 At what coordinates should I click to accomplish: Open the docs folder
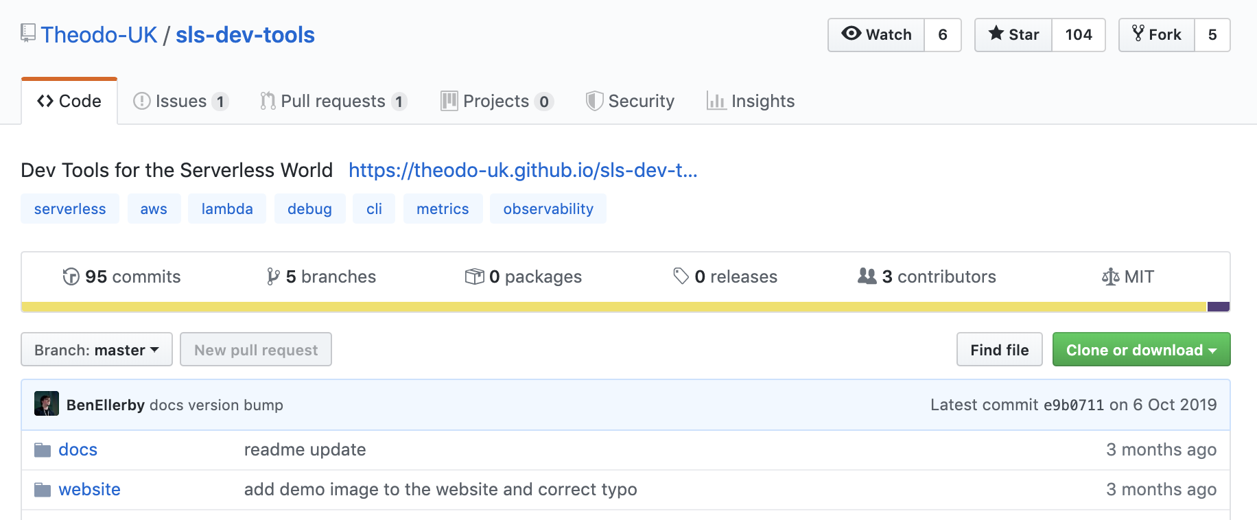coord(78,449)
